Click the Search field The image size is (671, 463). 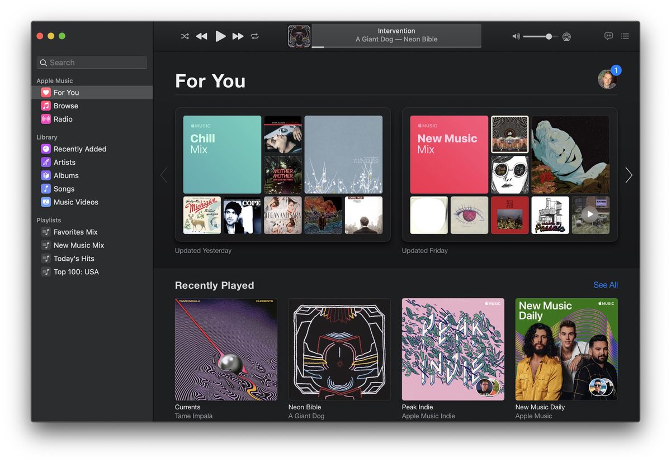click(92, 63)
